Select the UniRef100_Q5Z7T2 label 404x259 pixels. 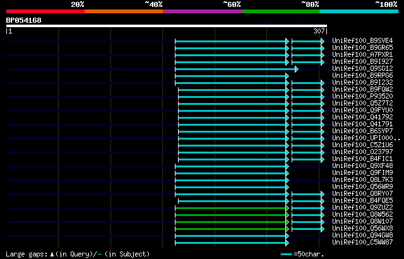(362, 104)
